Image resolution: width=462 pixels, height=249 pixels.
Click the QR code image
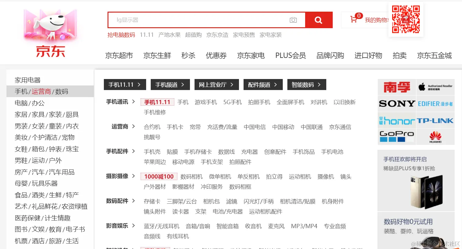pos(406,19)
